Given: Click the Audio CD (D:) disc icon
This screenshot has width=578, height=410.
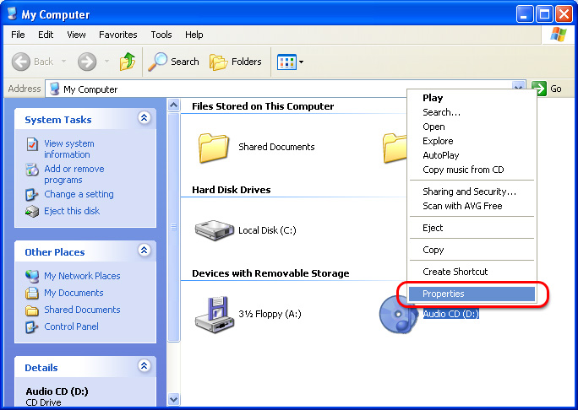Looking at the screenshot, I should coord(399,315).
